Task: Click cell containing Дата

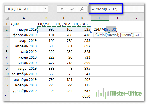Action: [24, 24]
